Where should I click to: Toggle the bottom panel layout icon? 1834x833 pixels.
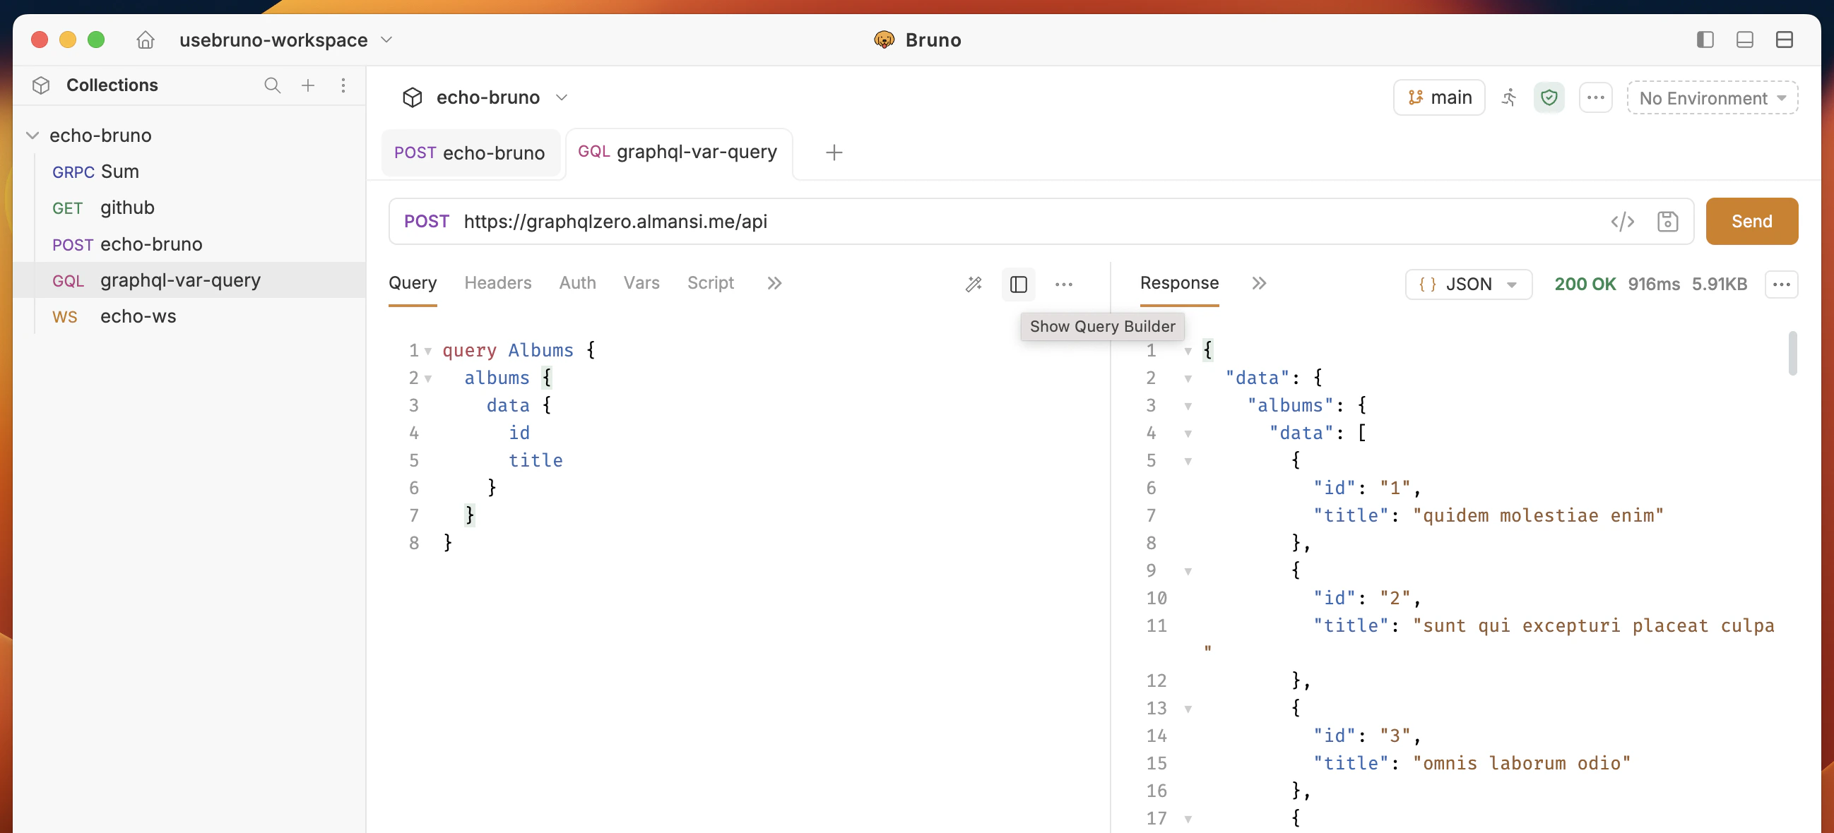[x=1744, y=40]
